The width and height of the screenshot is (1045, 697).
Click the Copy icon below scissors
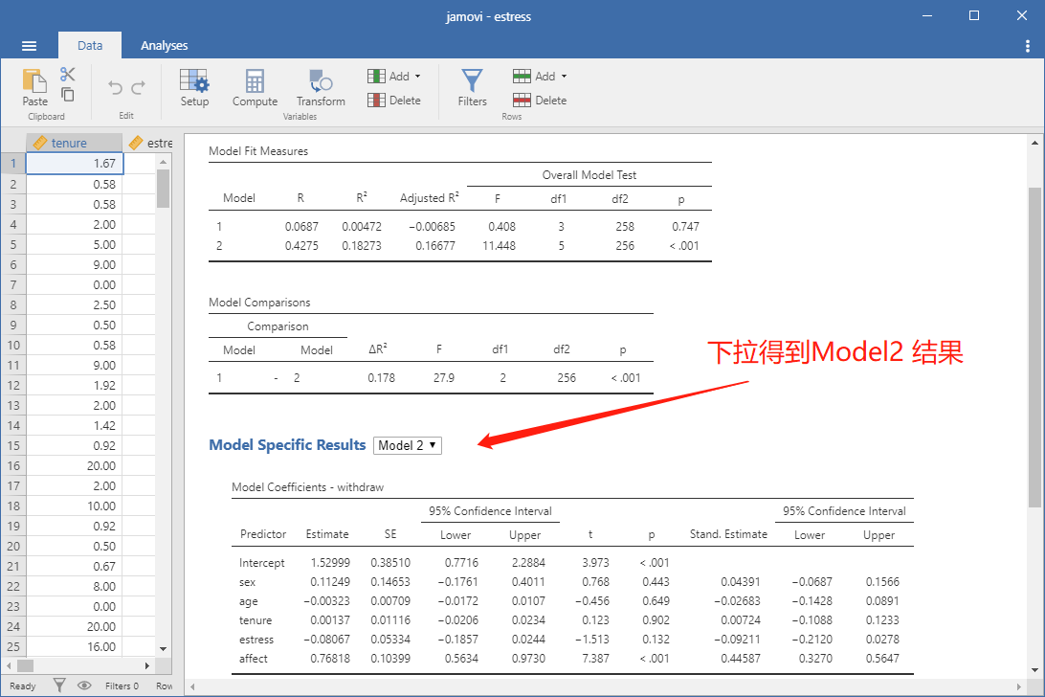68,94
